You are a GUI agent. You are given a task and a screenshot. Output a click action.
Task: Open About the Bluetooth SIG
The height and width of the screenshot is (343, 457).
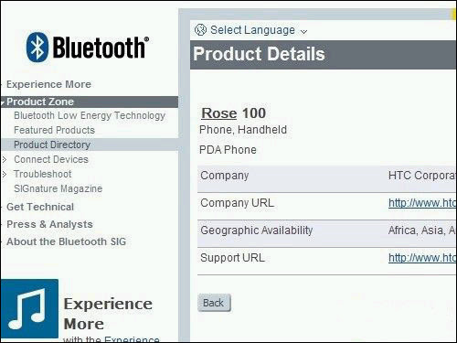click(x=66, y=241)
